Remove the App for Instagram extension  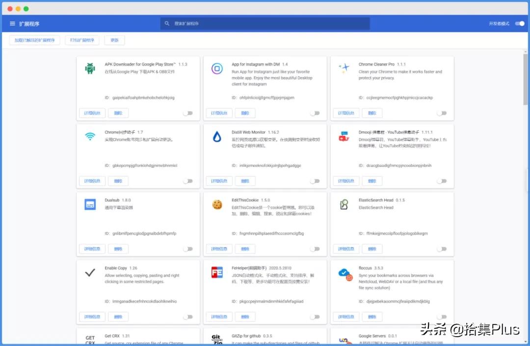coord(245,113)
